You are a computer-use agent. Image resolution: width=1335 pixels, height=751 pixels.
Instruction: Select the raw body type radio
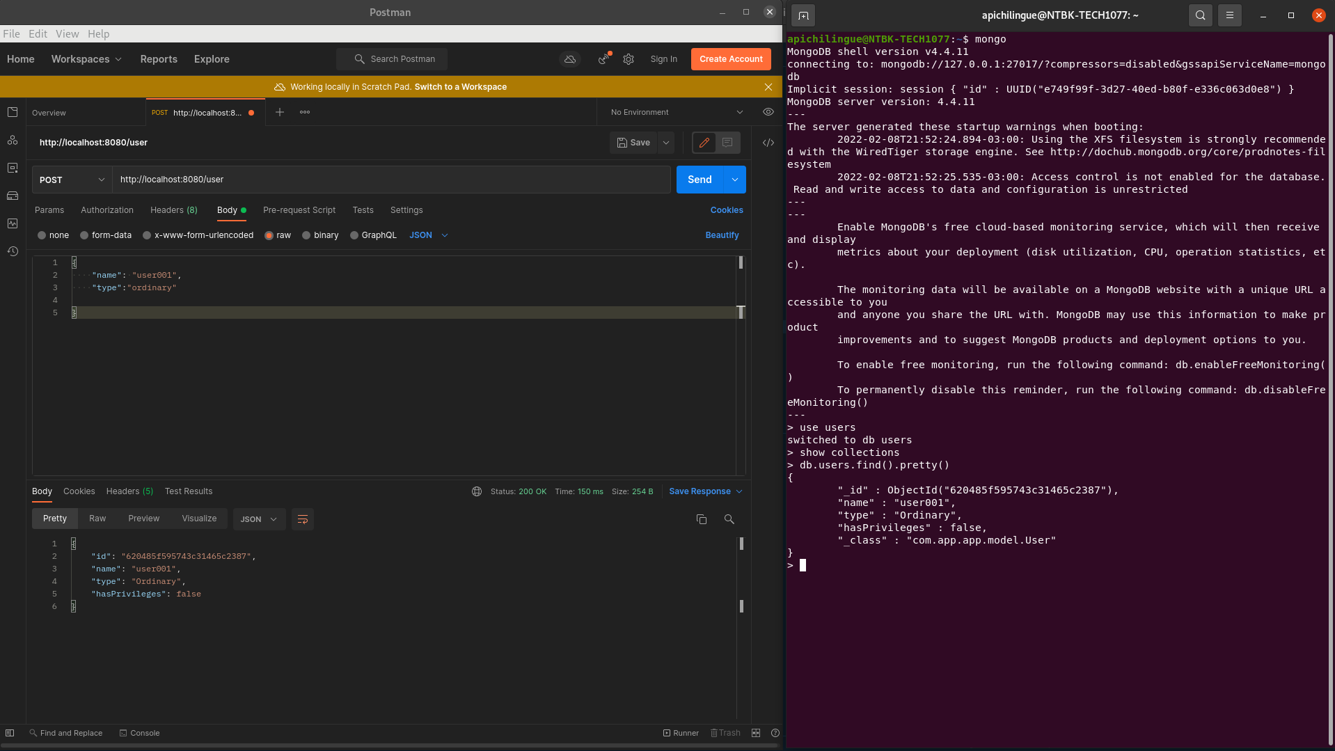point(269,235)
